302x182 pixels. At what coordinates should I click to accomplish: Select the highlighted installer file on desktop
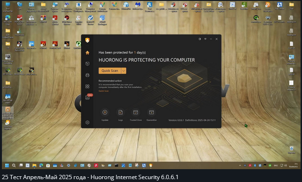8,113
